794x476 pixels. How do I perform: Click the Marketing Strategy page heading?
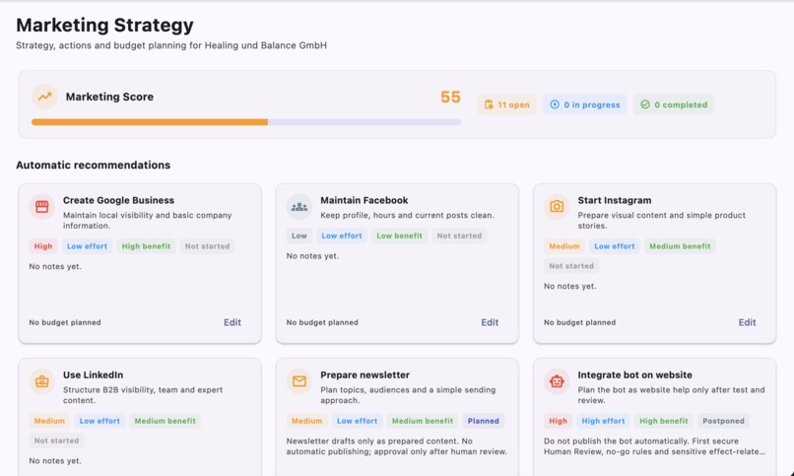(x=104, y=26)
